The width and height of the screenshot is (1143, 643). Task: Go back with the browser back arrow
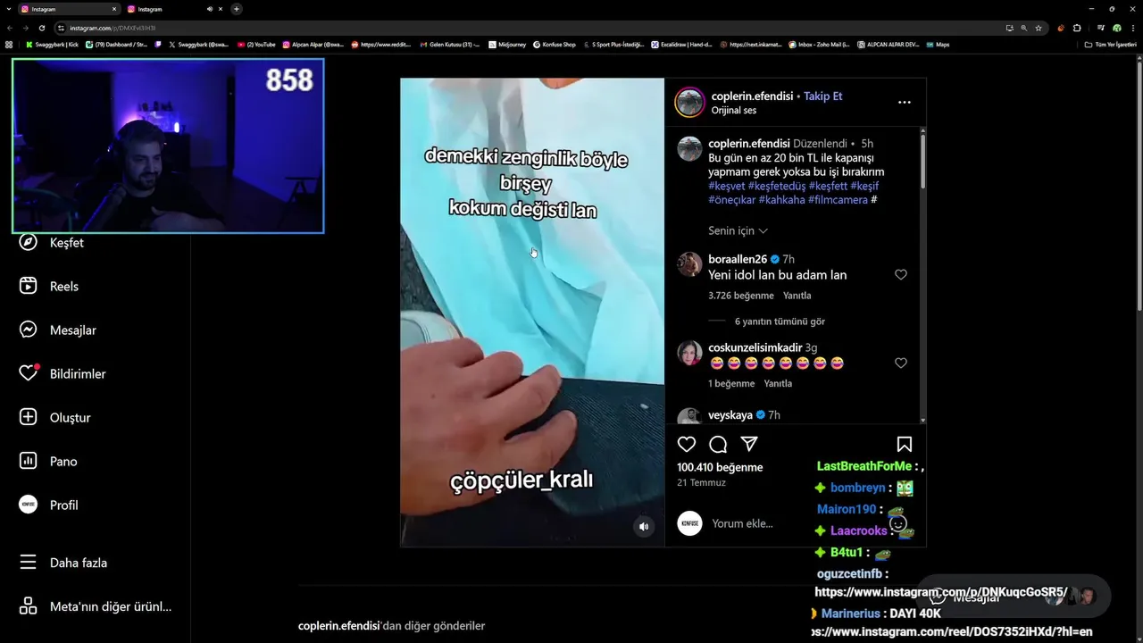pyautogui.click(x=9, y=28)
